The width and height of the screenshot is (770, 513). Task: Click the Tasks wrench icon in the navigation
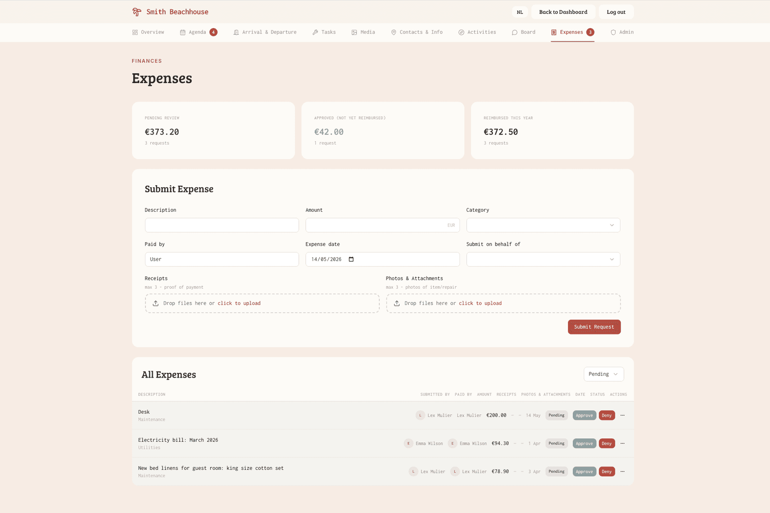[x=315, y=32]
